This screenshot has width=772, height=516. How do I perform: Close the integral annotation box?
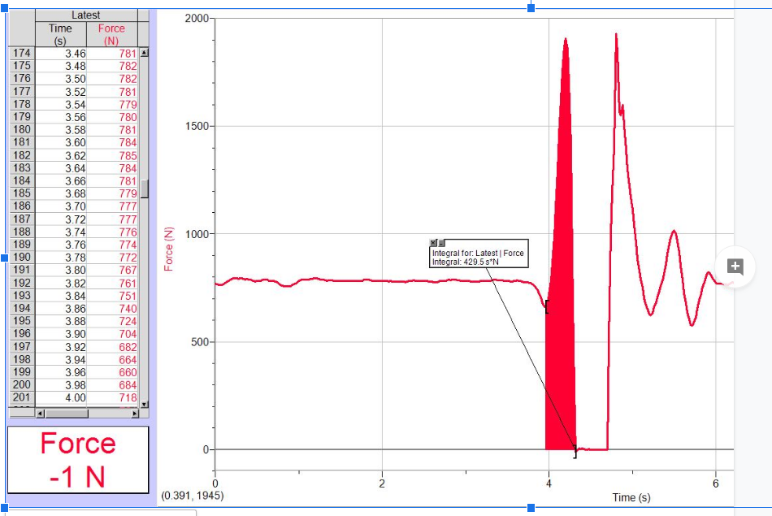433,243
